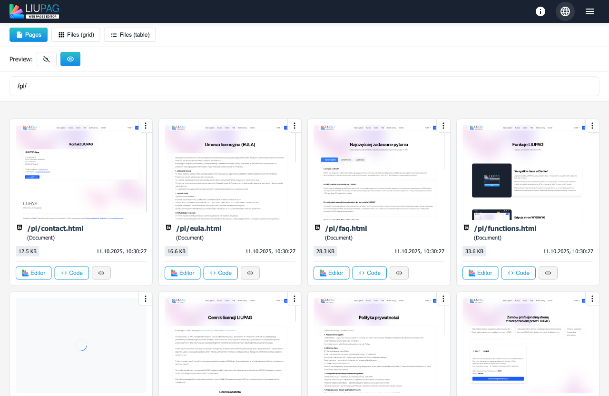The width and height of the screenshot is (609, 396).
Task: Open contact.html in Editor
Action: tap(33, 273)
